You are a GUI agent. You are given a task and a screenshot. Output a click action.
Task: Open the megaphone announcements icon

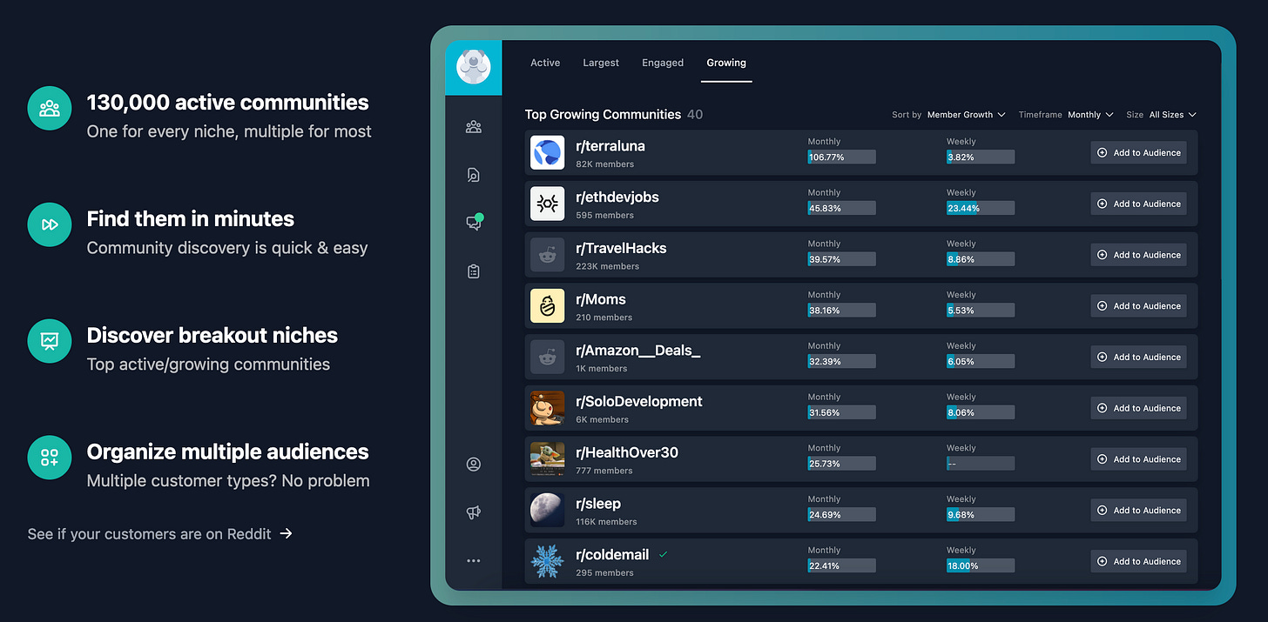click(474, 513)
